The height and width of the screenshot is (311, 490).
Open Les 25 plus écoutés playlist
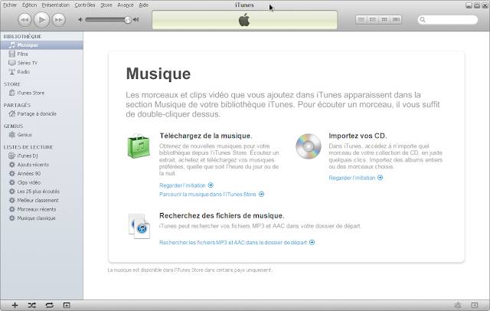pyautogui.click(x=41, y=192)
